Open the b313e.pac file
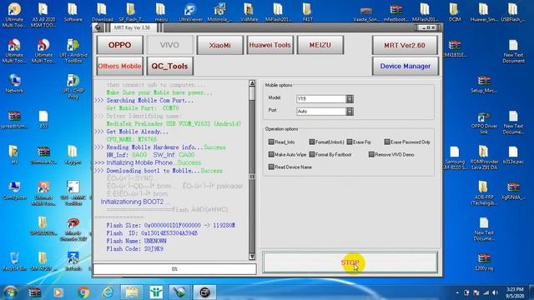 pyautogui.click(x=513, y=155)
